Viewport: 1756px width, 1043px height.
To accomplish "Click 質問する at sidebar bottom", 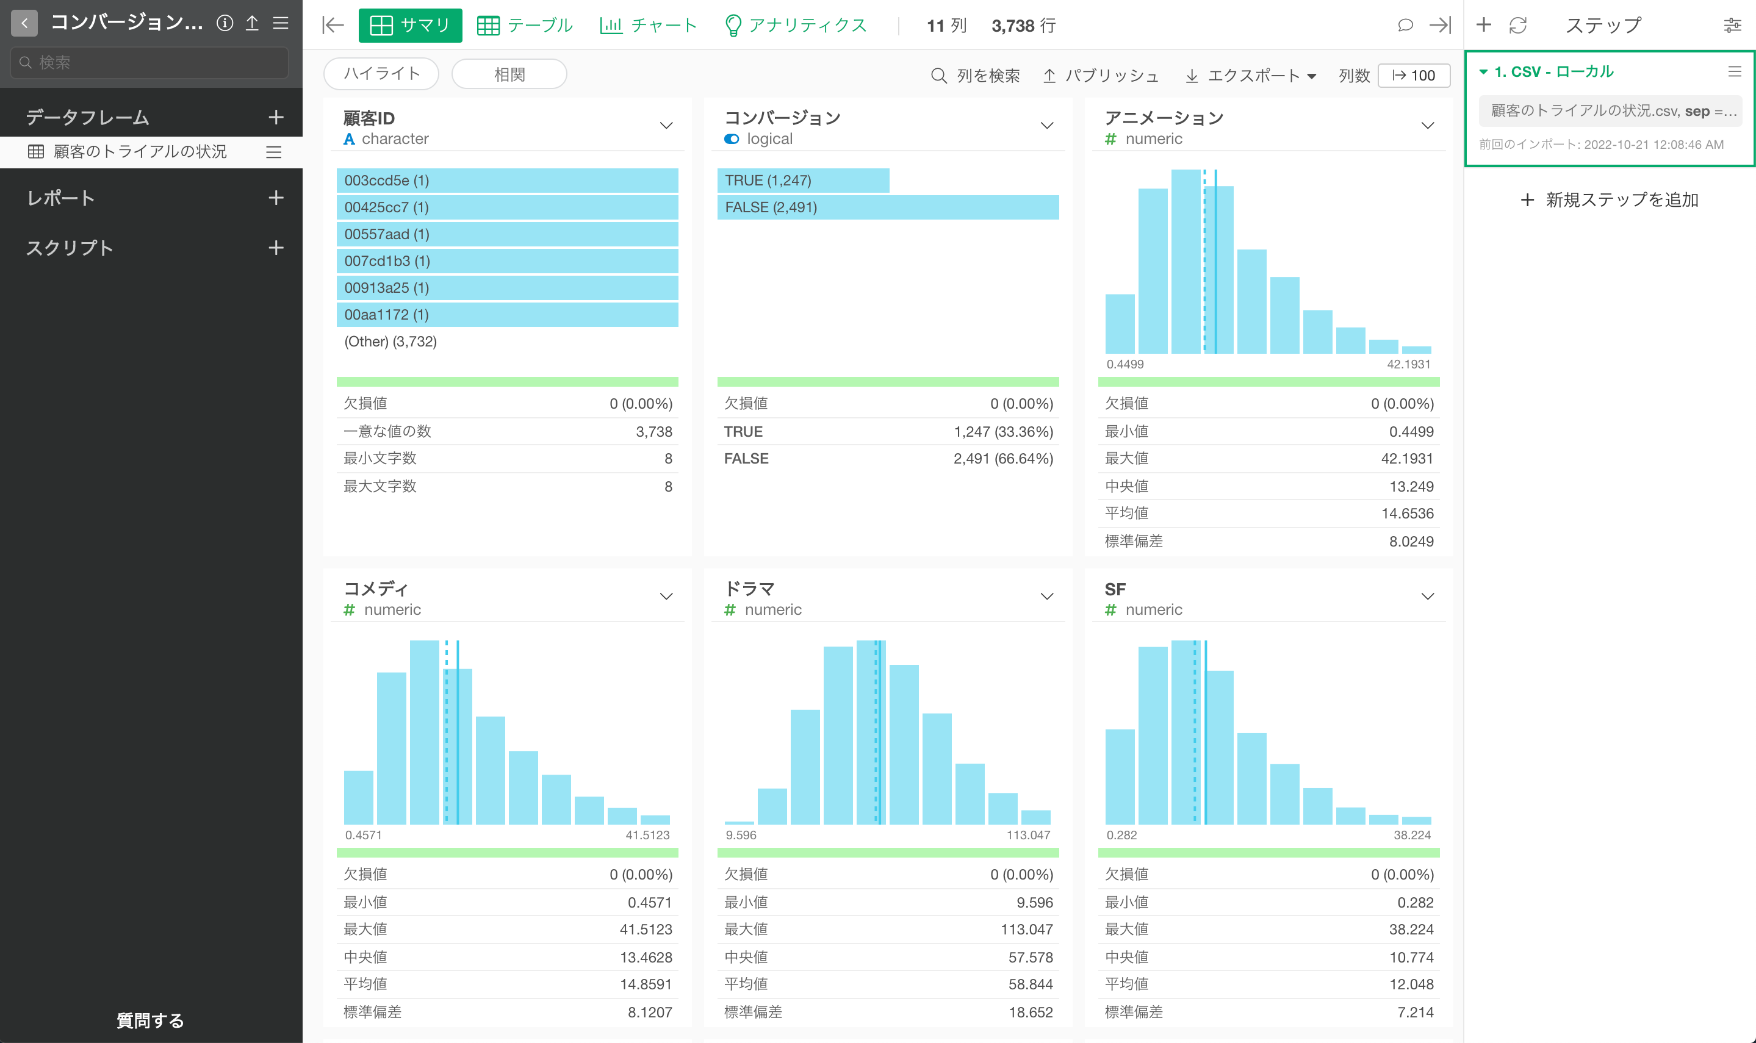I will click(149, 1020).
